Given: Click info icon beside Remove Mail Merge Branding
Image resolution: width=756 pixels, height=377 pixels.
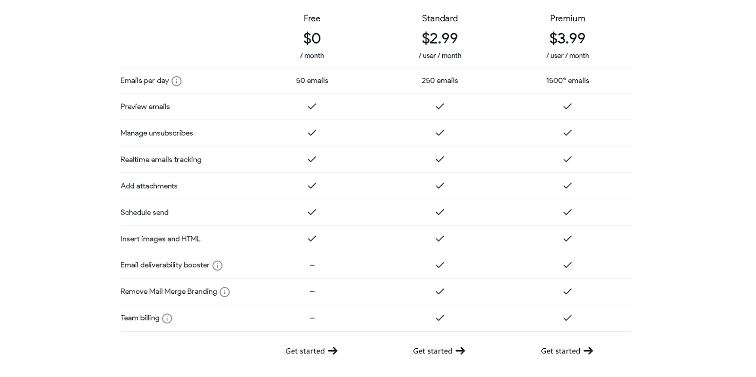Looking at the screenshot, I should click(225, 292).
